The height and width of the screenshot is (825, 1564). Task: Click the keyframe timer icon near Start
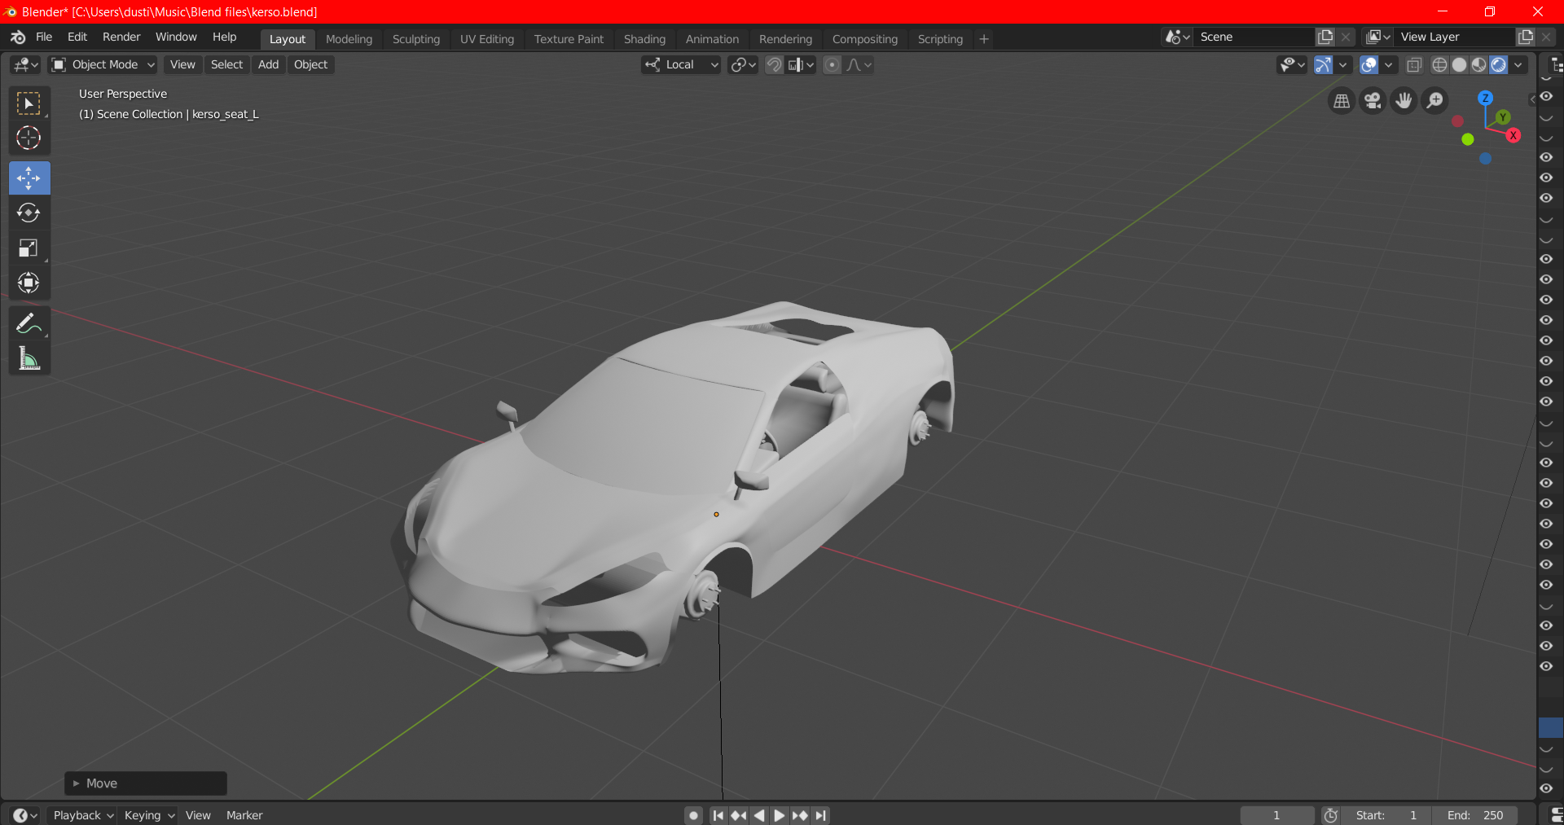[x=1331, y=815]
